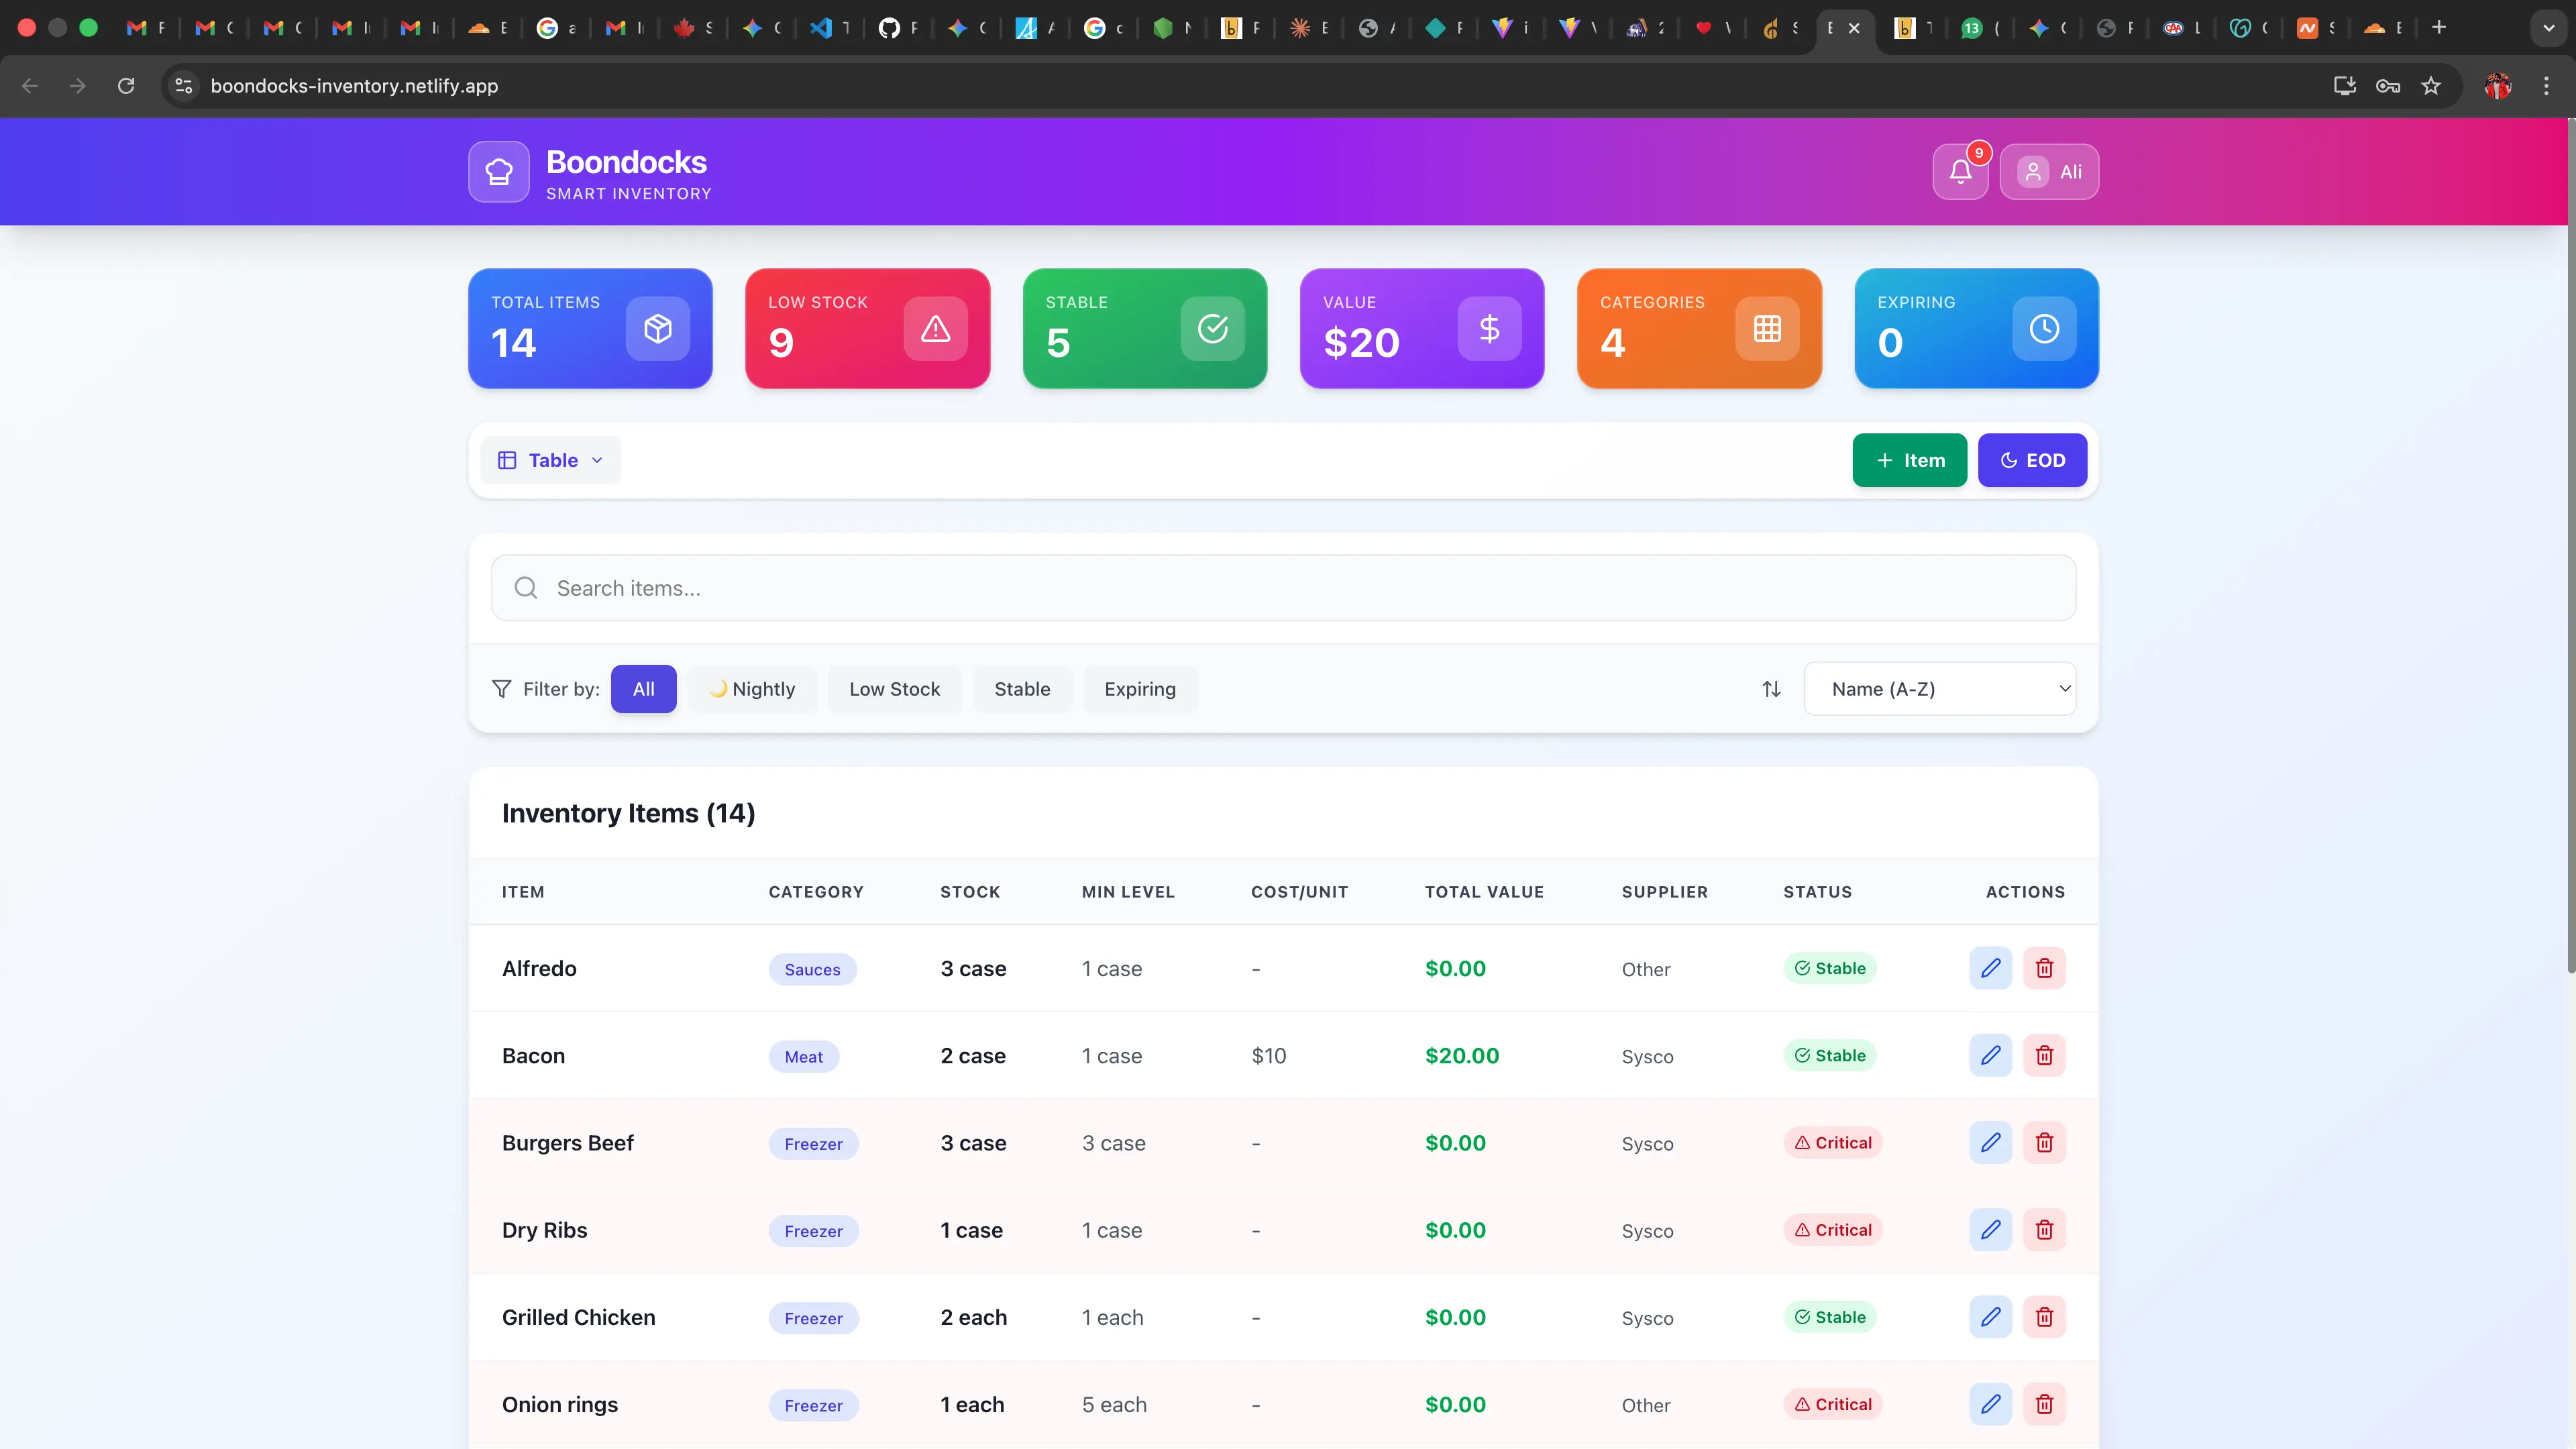Select the Stable filter tab
The width and height of the screenshot is (2576, 1449).
coord(1022,689)
